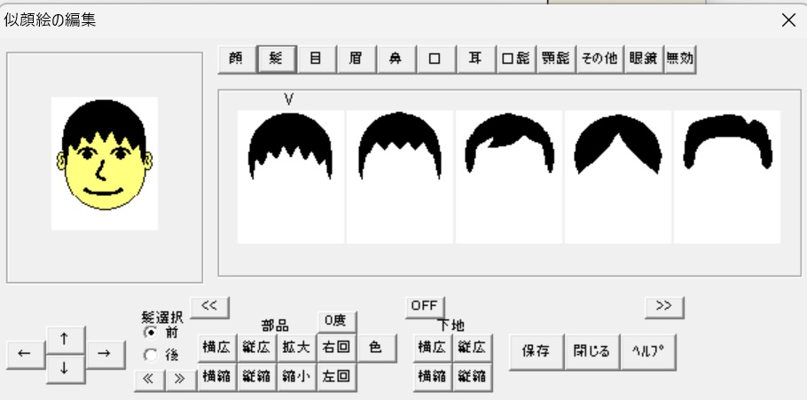Click the 閉じる (close) button
The image size is (807, 400).
pos(592,350)
